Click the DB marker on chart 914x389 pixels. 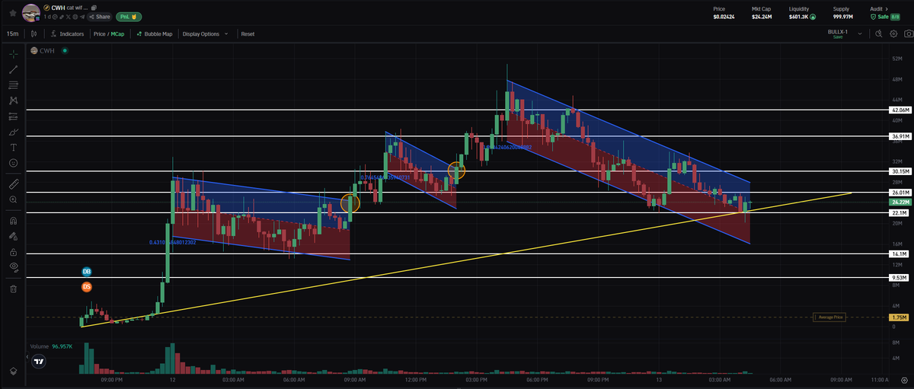(87, 271)
